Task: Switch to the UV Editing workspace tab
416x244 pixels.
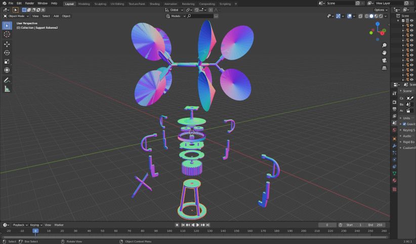Action: coord(117,4)
